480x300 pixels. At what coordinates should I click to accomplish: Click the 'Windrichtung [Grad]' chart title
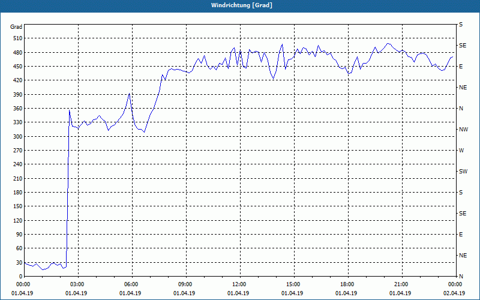(x=242, y=5)
